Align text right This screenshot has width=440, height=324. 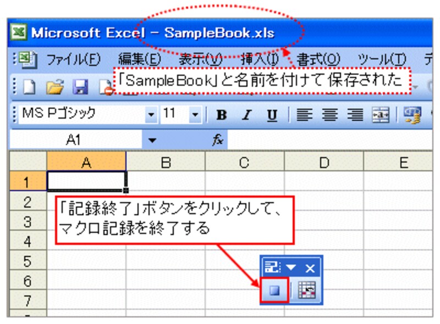(x=355, y=115)
